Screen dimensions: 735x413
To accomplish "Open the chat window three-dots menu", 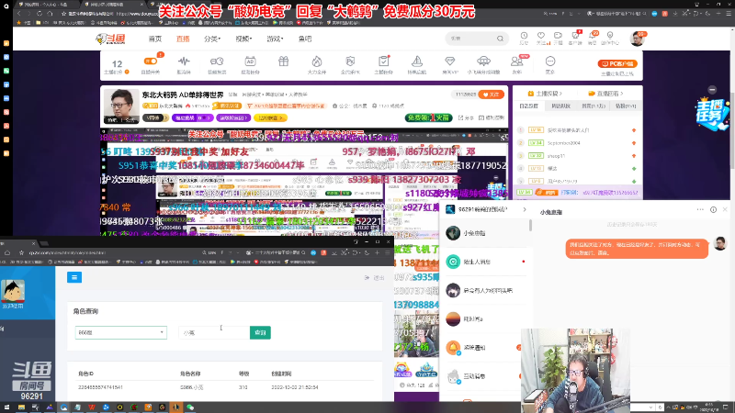I will pyautogui.click(x=700, y=210).
